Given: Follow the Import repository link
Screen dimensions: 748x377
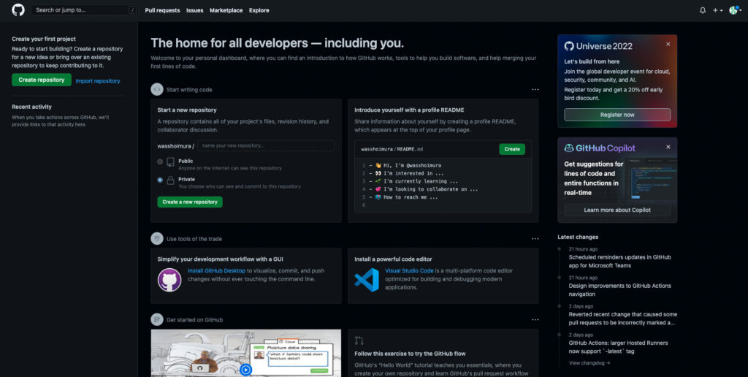Looking at the screenshot, I should tap(98, 81).
